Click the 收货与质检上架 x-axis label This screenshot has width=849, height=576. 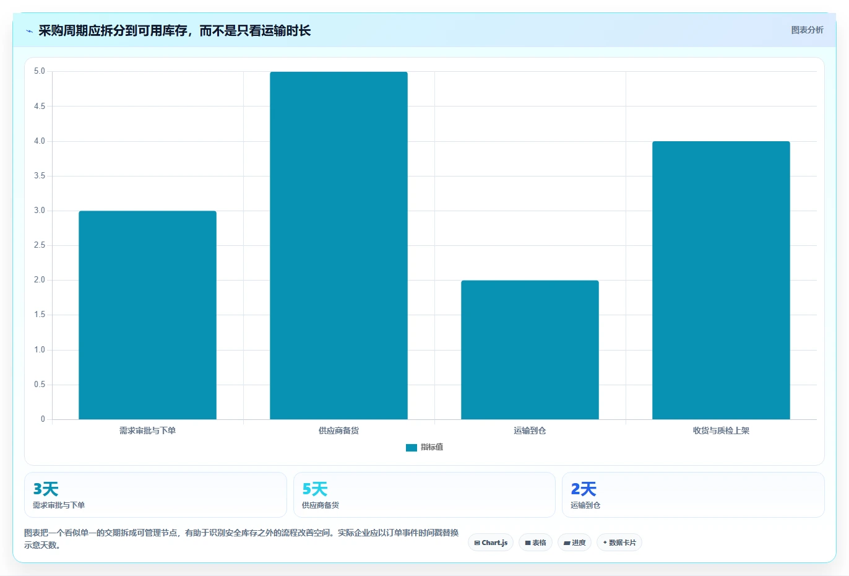(x=721, y=430)
